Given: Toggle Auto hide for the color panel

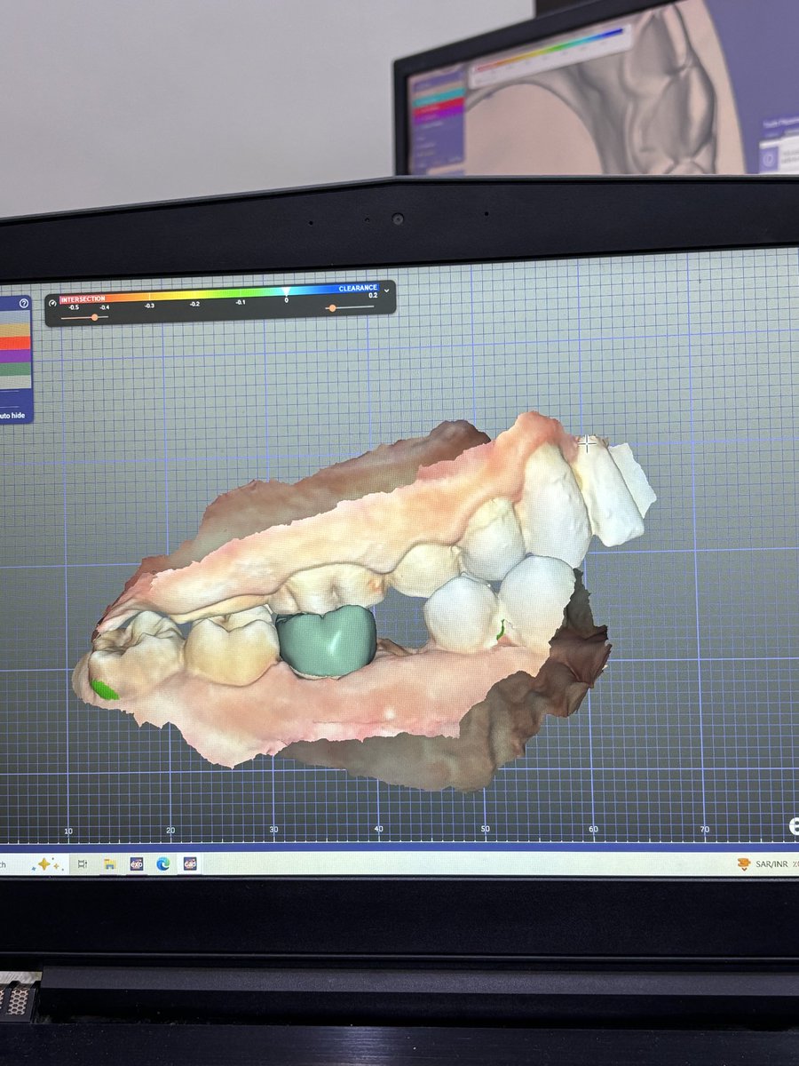Looking at the screenshot, I should 13,415.
